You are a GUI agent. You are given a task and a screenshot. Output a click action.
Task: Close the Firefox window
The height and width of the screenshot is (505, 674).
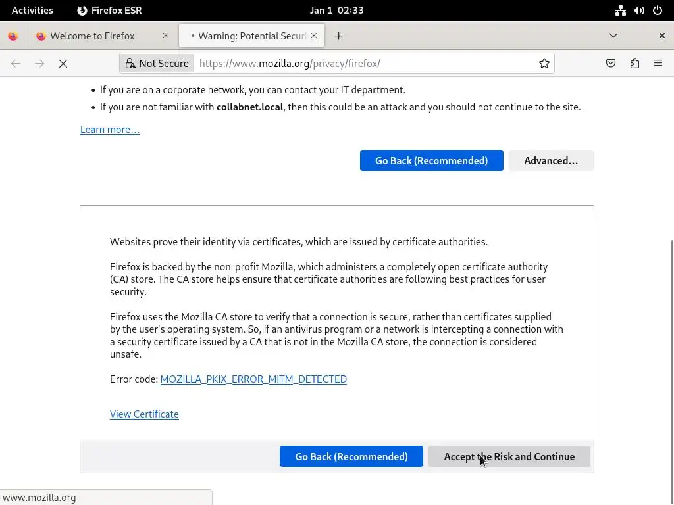tap(662, 36)
